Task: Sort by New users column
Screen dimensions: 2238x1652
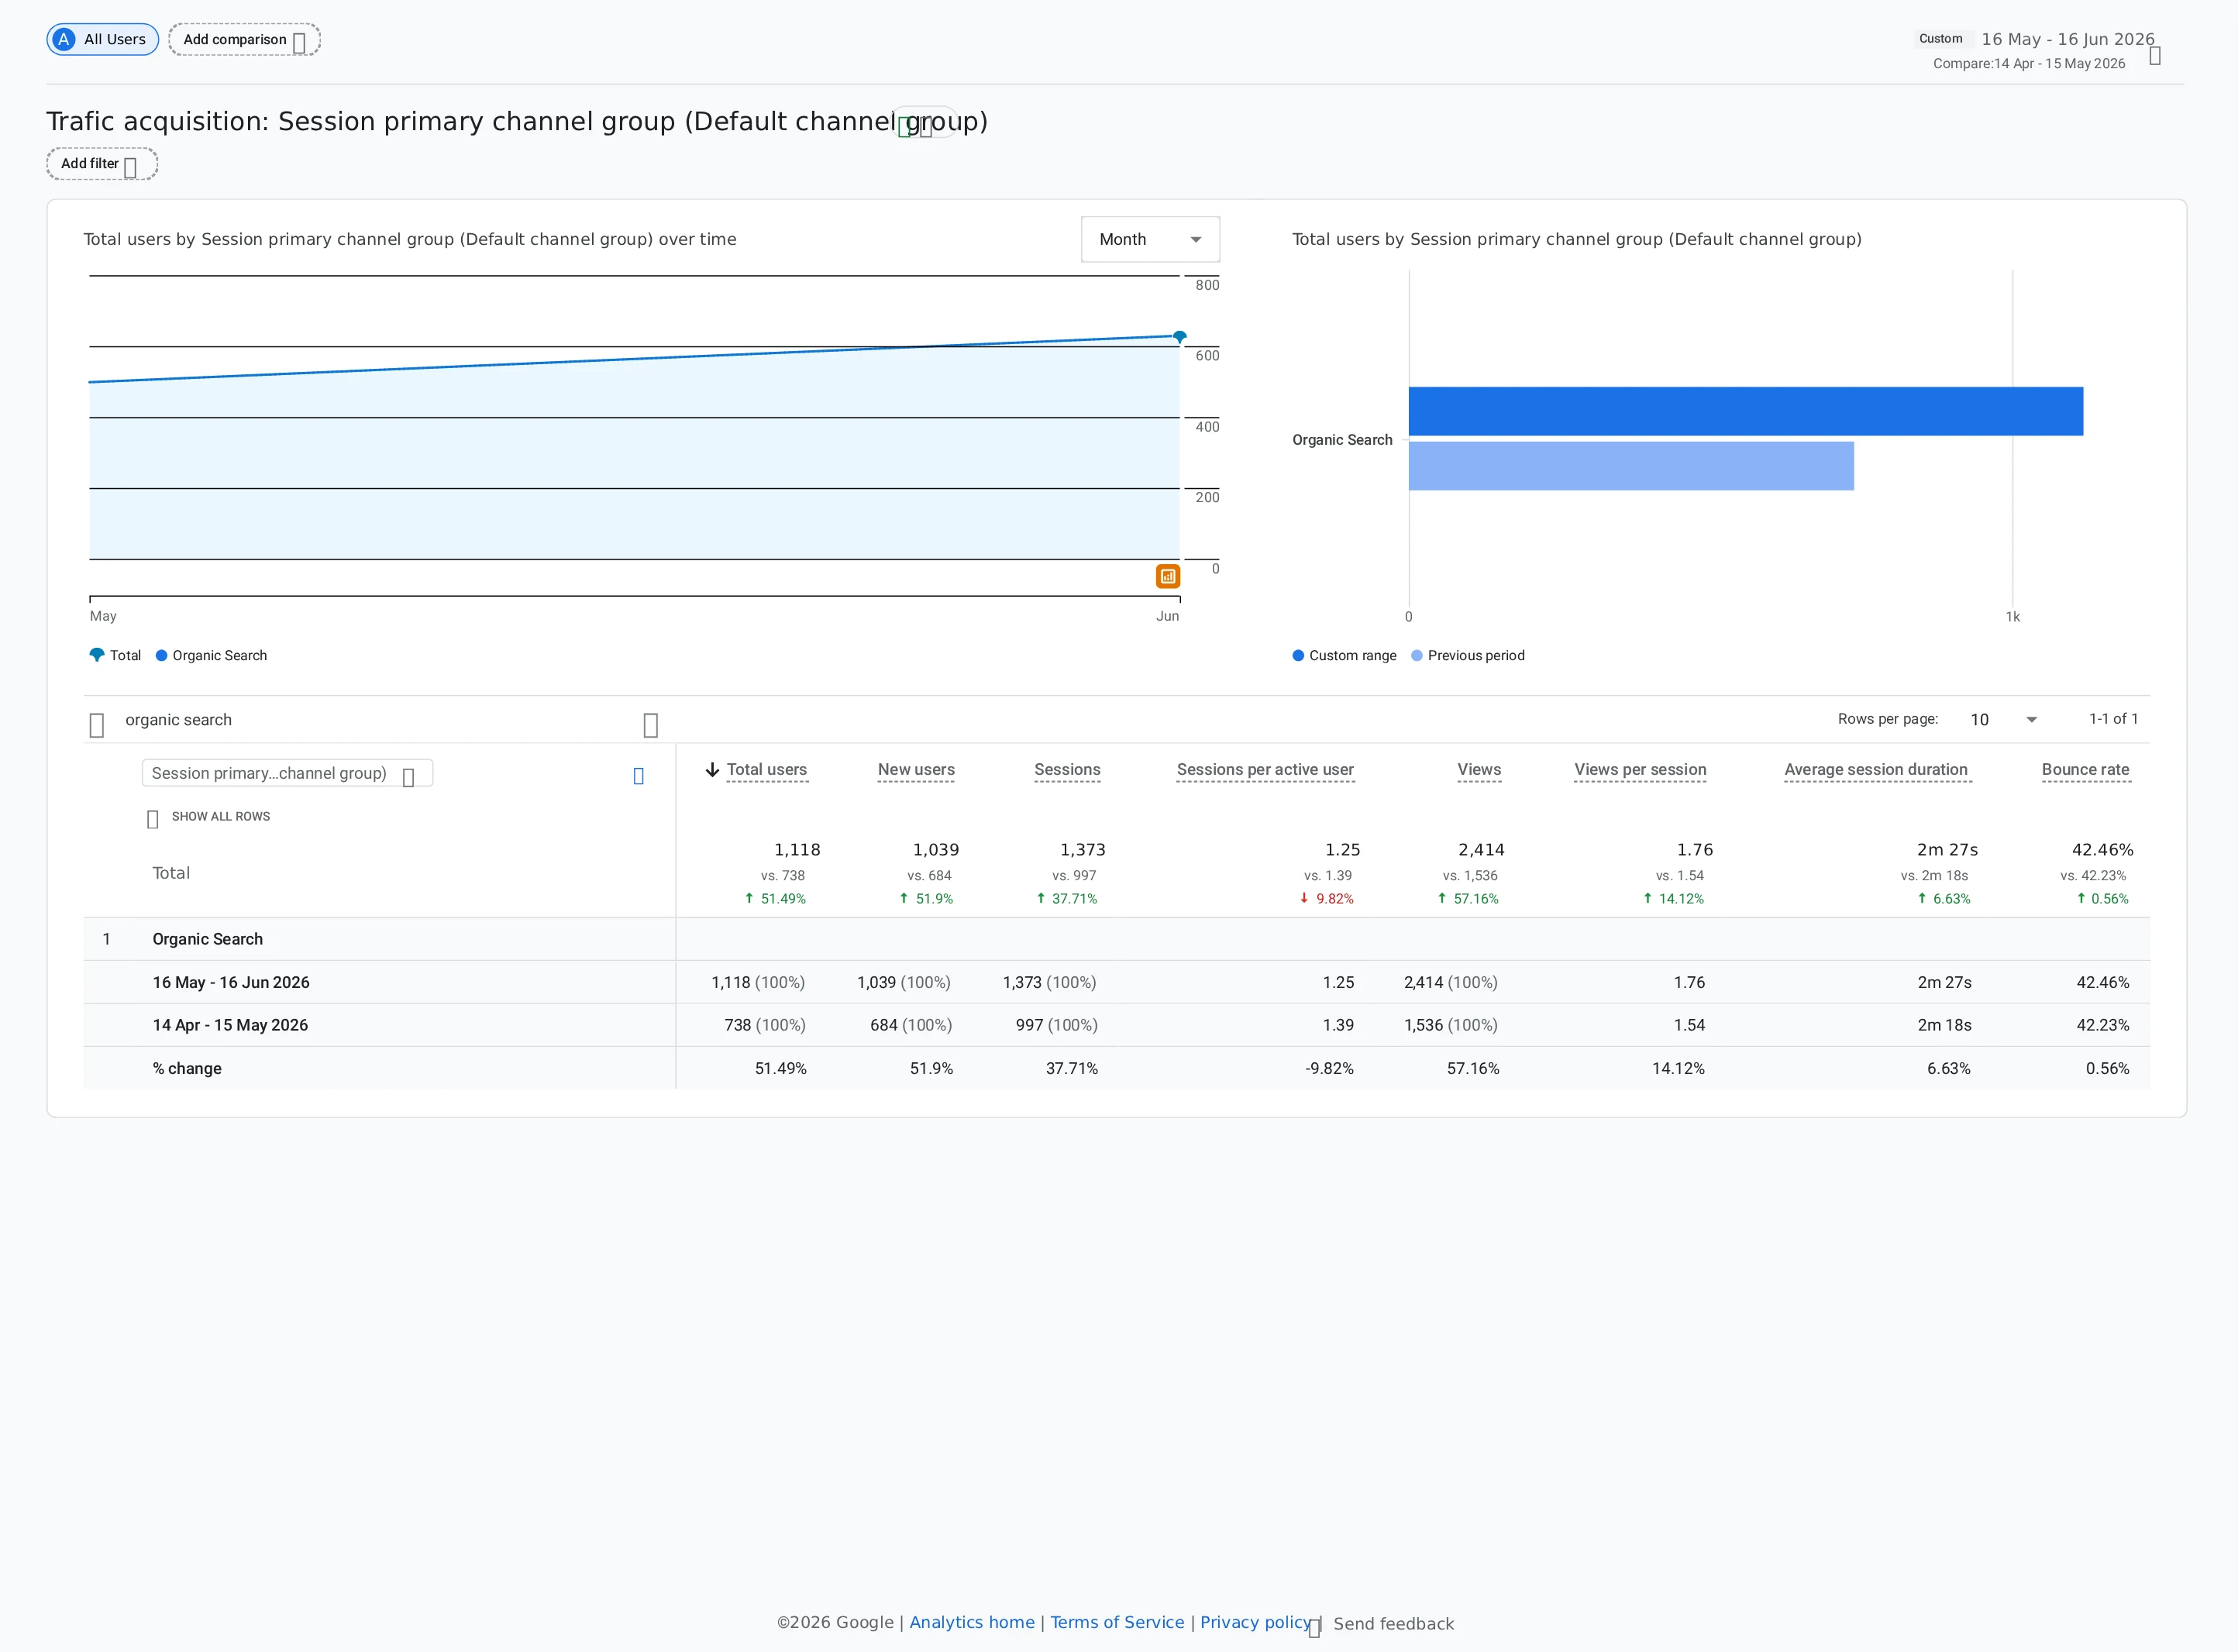Action: [916, 769]
